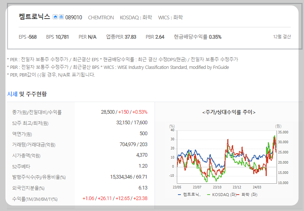Click the PBR 2.64 value

click(155, 37)
